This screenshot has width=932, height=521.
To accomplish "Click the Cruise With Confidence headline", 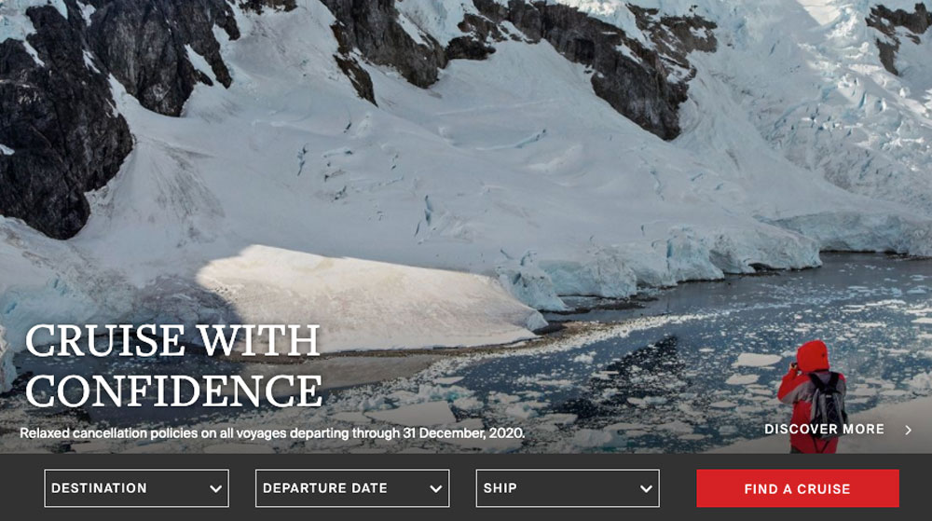I will coord(173,366).
